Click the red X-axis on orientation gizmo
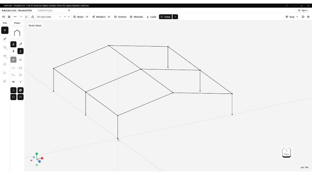 point(42,158)
